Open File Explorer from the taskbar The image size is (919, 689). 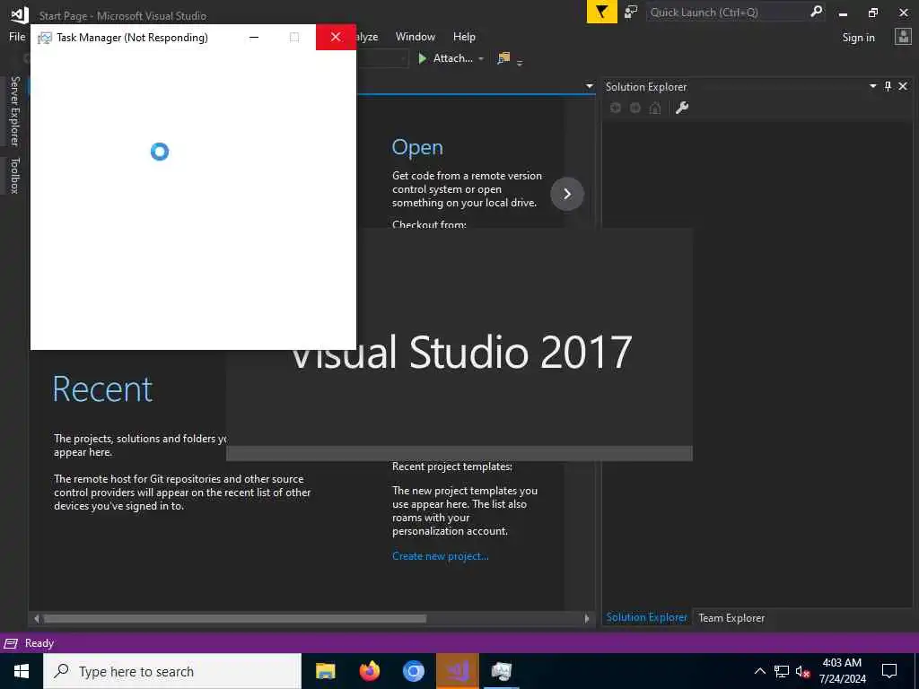pyautogui.click(x=325, y=671)
